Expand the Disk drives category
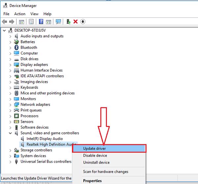The image size is (198, 184). coord(10,59)
